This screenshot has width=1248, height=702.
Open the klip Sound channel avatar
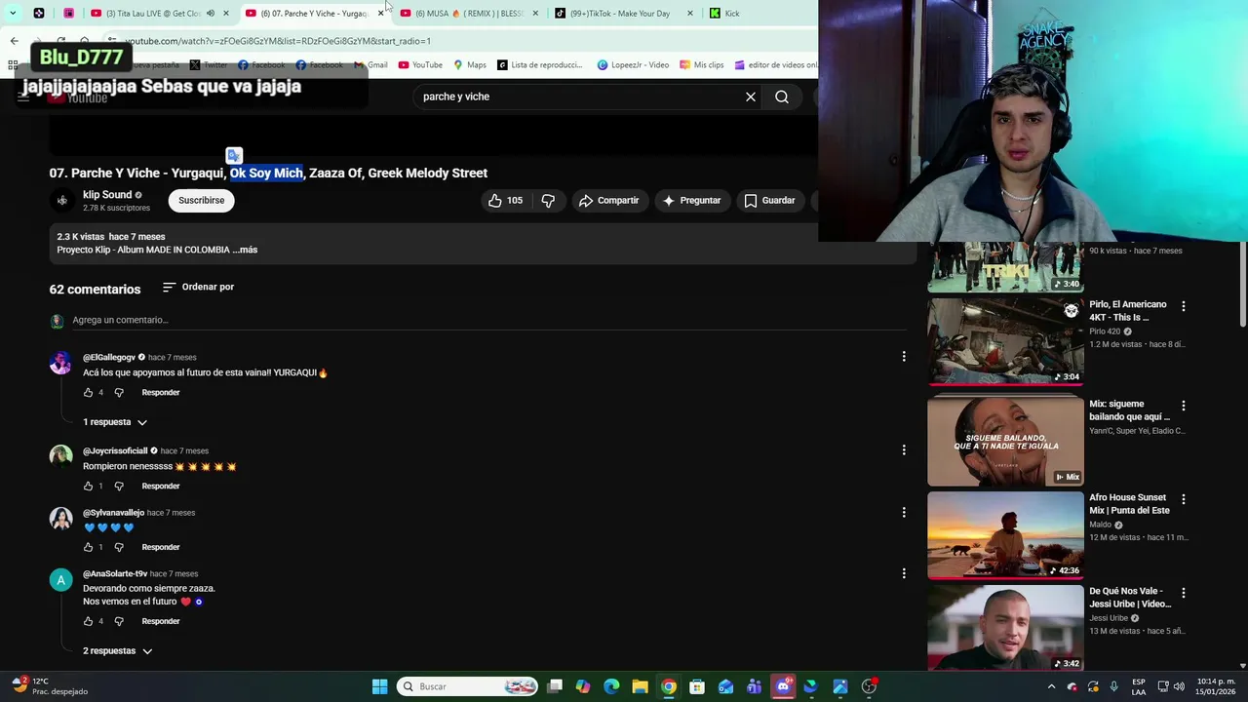point(61,200)
